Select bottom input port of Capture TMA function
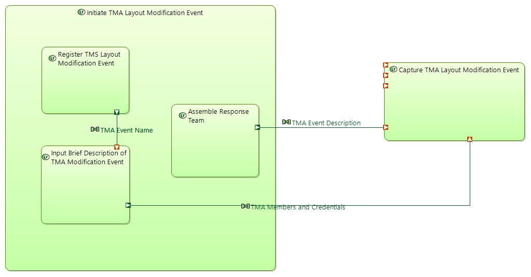The width and height of the screenshot is (531, 277). tap(470, 139)
